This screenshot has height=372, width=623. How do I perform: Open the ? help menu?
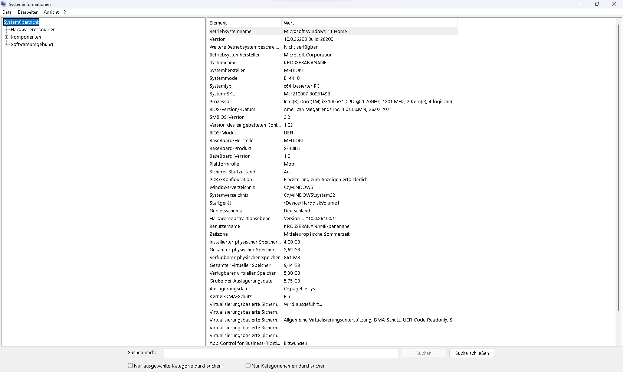[65, 12]
